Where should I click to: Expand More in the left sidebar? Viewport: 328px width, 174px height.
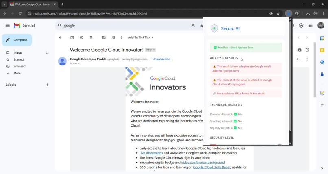pyautogui.click(x=17, y=73)
